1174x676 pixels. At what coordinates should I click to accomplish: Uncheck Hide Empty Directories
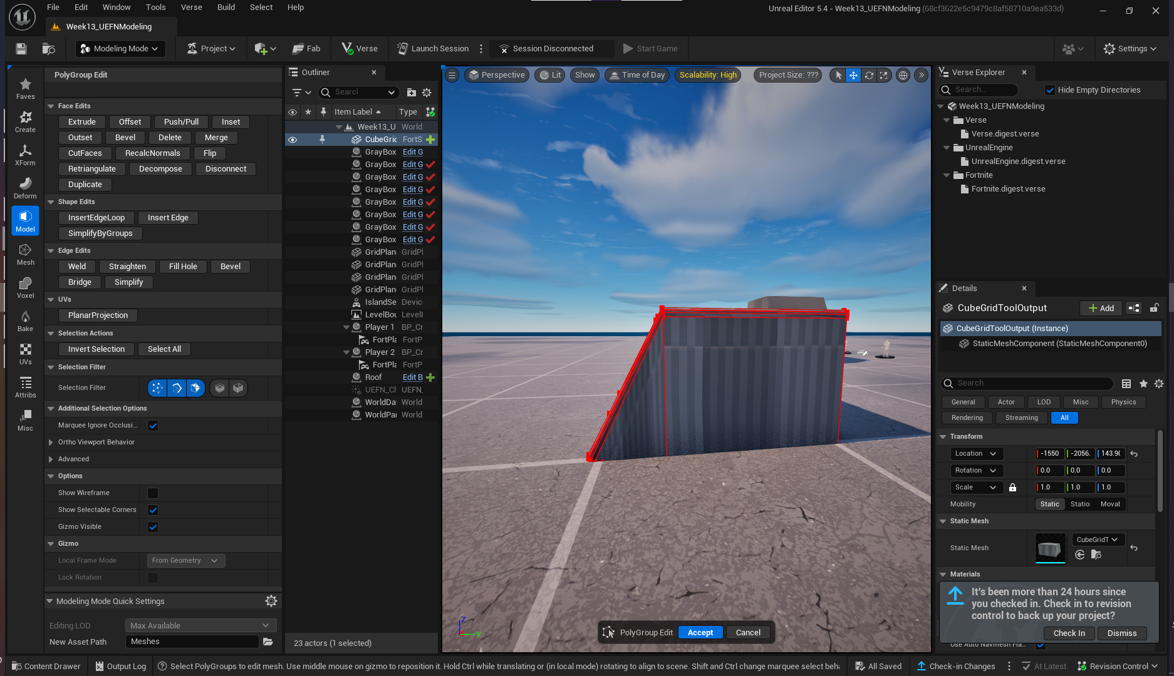point(1051,90)
